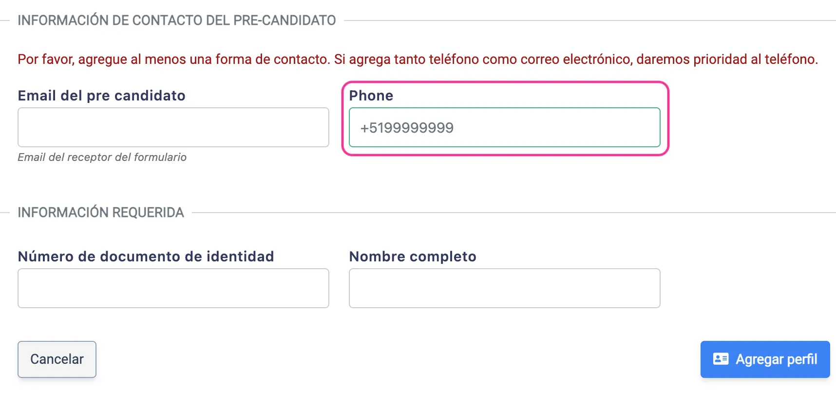The height and width of the screenshot is (395, 836).
Task: Click the INFORMACIÓN DE CONTACTO DEL PRE-CANDIDATO header
Action: (x=176, y=20)
